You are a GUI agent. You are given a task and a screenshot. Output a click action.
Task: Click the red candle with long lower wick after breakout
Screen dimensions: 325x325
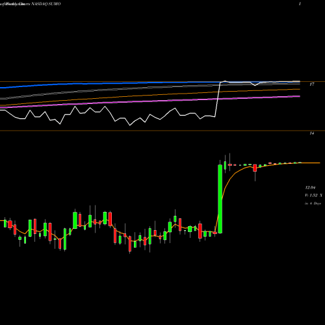click(x=255, y=168)
